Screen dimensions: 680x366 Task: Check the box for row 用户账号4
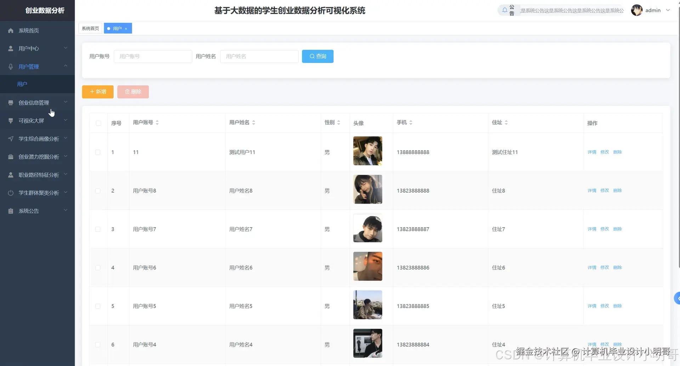tap(98, 345)
